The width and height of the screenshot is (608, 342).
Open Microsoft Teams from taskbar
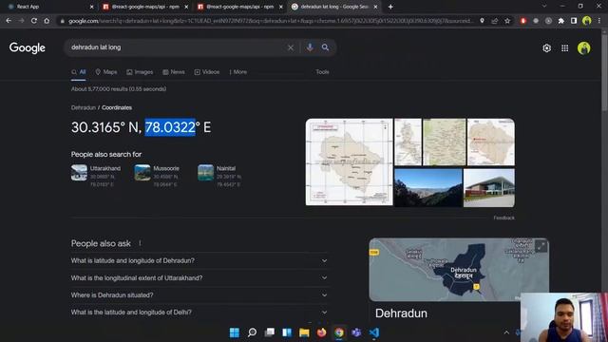click(356, 332)
